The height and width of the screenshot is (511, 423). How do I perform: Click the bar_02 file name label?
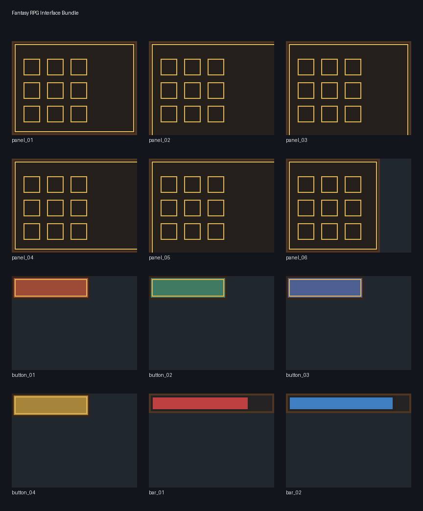point(294,492)
